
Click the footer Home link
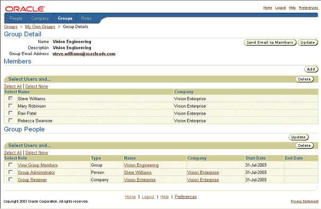click(130, 197)
